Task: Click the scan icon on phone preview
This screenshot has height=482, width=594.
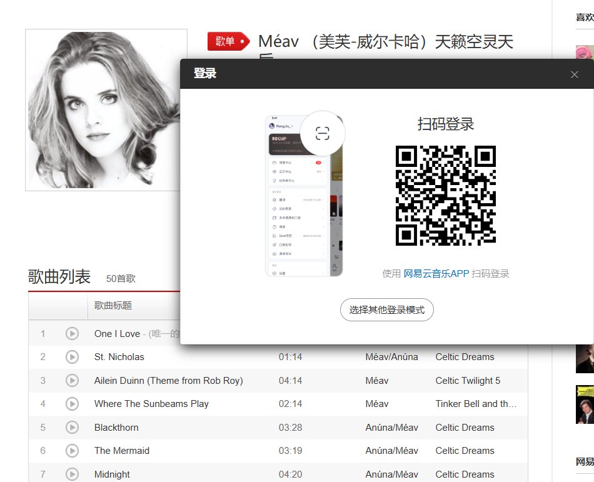Action: pyautogui.click(x=323, y=133)
